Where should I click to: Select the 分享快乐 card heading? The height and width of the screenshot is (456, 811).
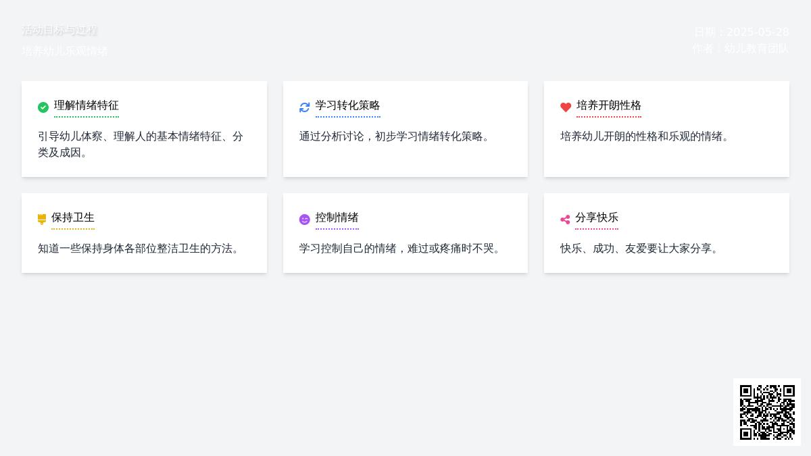click(597, 218)
